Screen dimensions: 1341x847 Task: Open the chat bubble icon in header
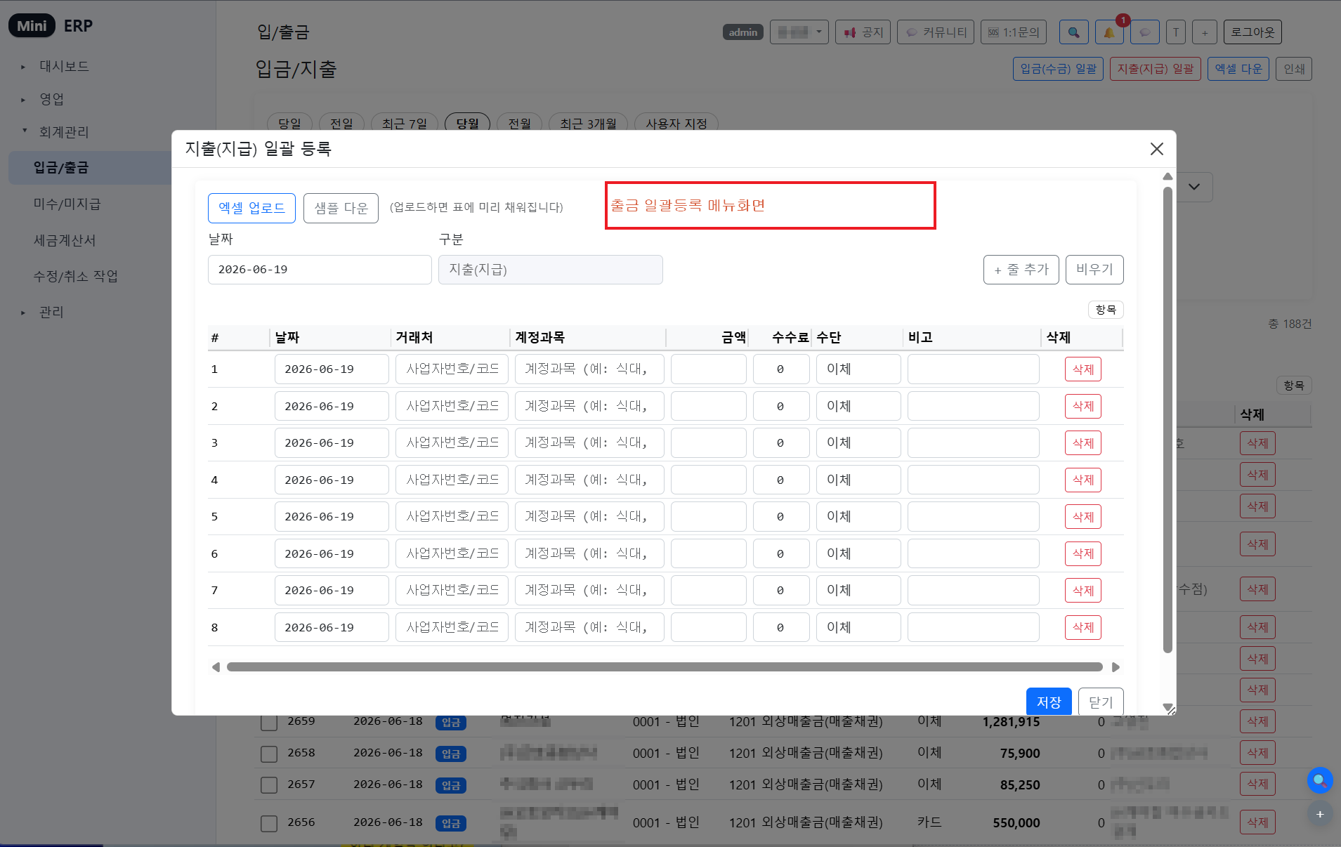point(1145,32)
